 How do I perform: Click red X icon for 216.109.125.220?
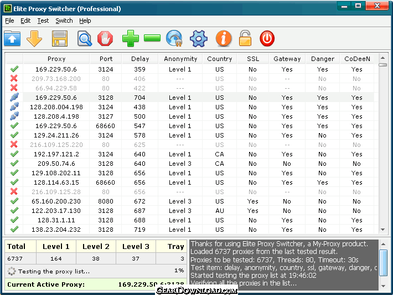[14, 144]
